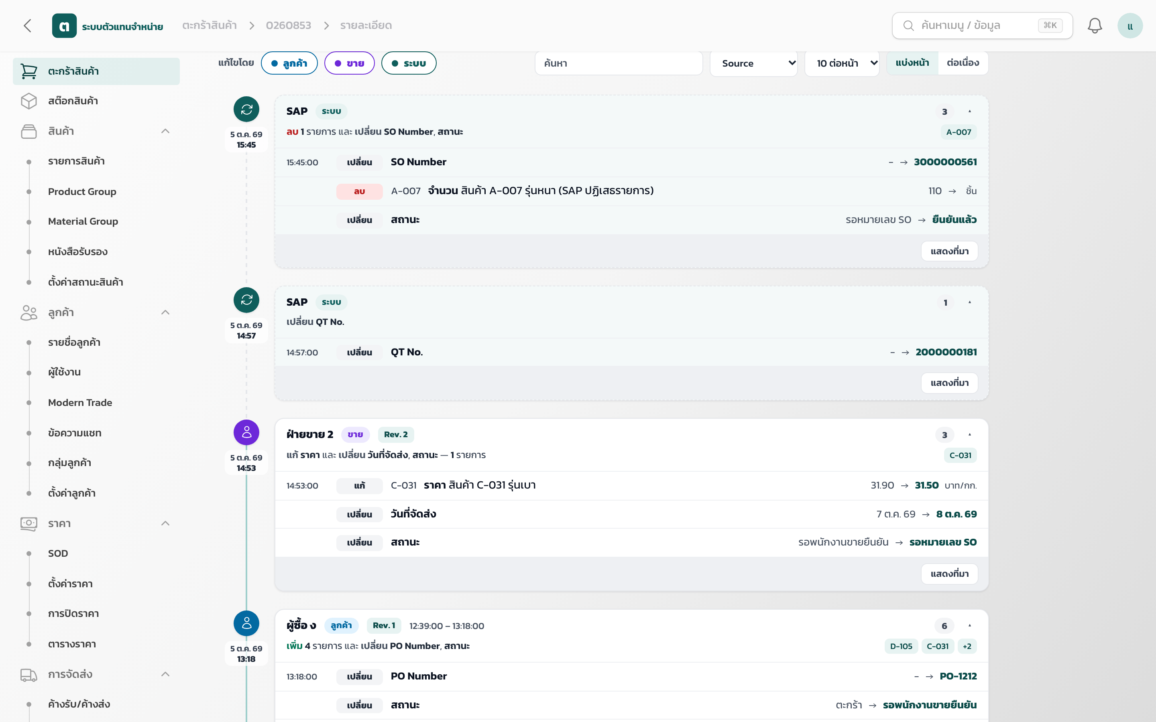
Task: Click the ราคา money icon
Action: [28, 524]
